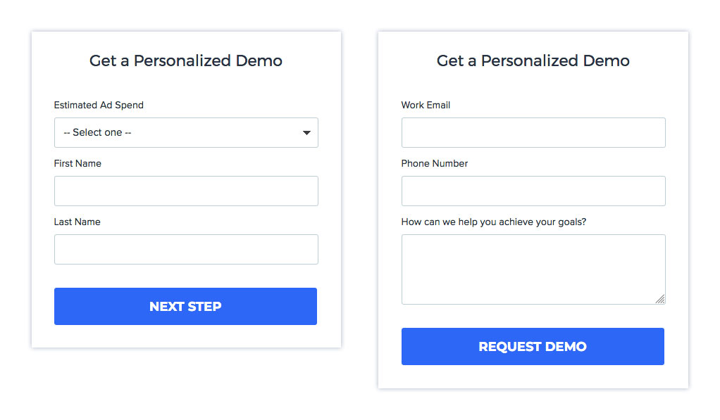The width and height of the screenshot is (720, 420).
Task: Click the heading above Estimated Ad Spend
Action: pyautogui.click(x=186, y=61)
